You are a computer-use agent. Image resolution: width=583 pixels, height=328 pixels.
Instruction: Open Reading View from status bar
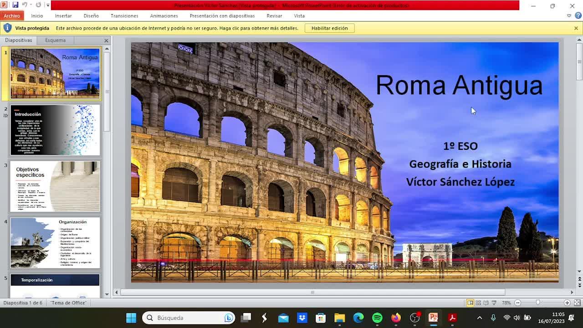pos(486,303)
